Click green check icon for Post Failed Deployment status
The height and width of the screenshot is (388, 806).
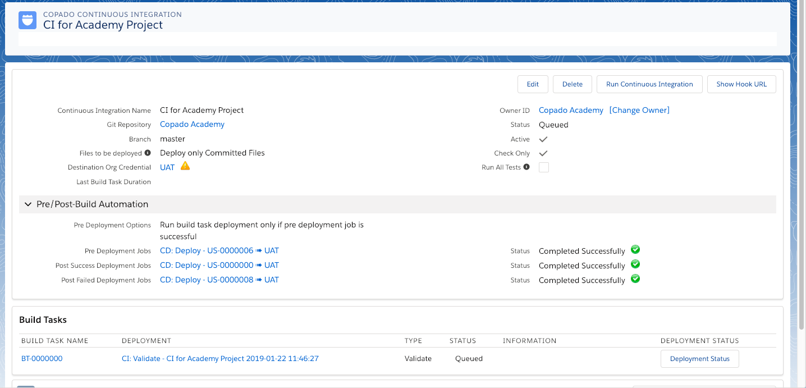pyautogui.click(x=635, y=279)
